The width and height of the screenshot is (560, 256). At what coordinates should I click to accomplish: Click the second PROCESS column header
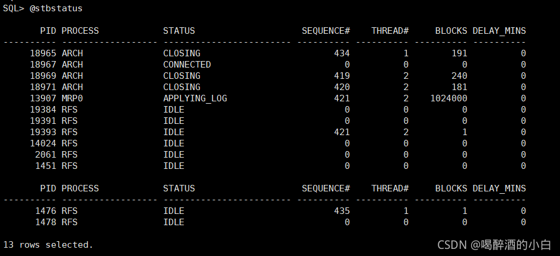point(80,188)
